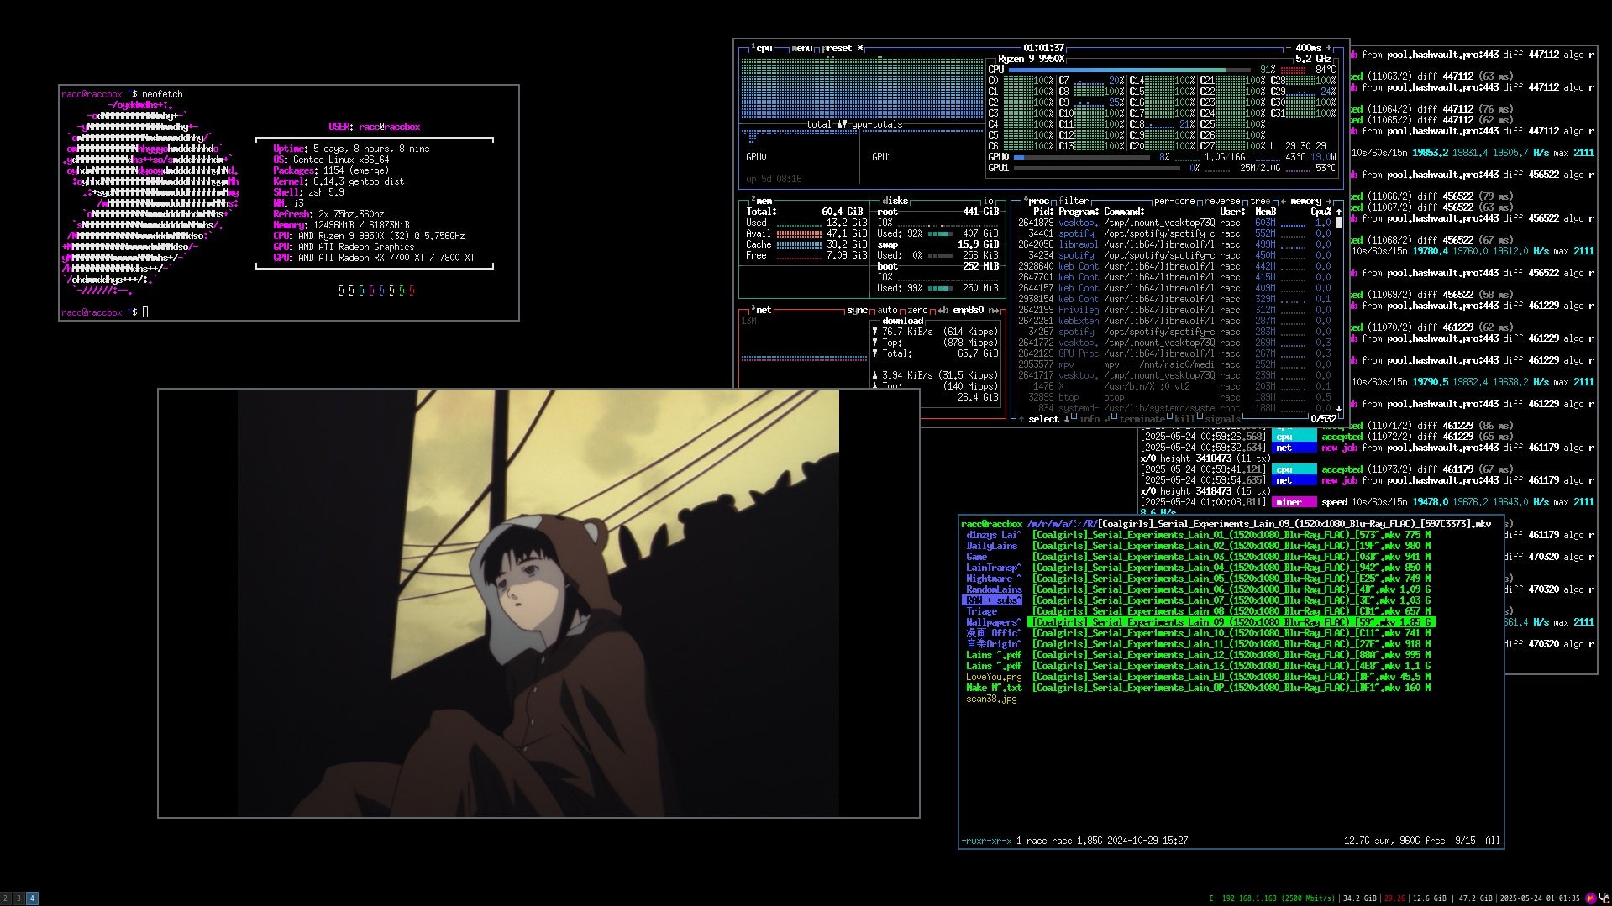Screen dimensions: 1612x906
Task: Select 'LoveYou.png' file in ranger
Action: 994,677
